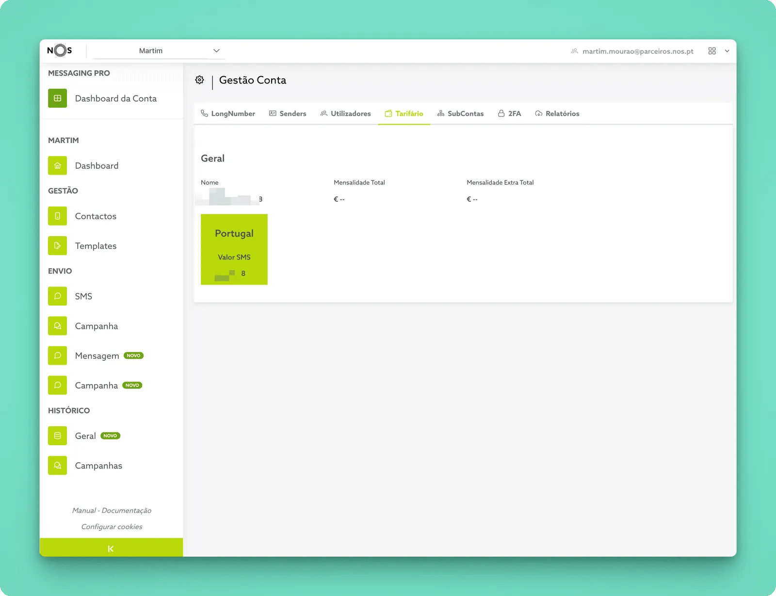Click the Mensalidade Total value
Image resolution: width=776 pixels, height=596 pixels.
(339, 199)
